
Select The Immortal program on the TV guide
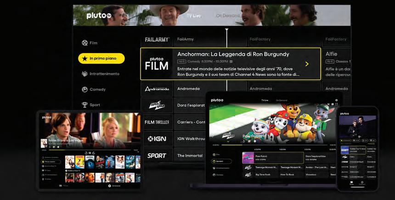point(190,156)
